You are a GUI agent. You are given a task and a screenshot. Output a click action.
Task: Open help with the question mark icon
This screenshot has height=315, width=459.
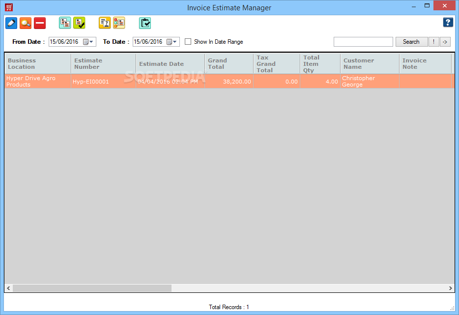point(448,22)
